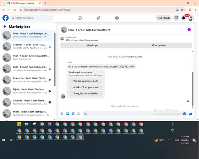Click the Search Facebook field
199x159 pixels.
32,18
